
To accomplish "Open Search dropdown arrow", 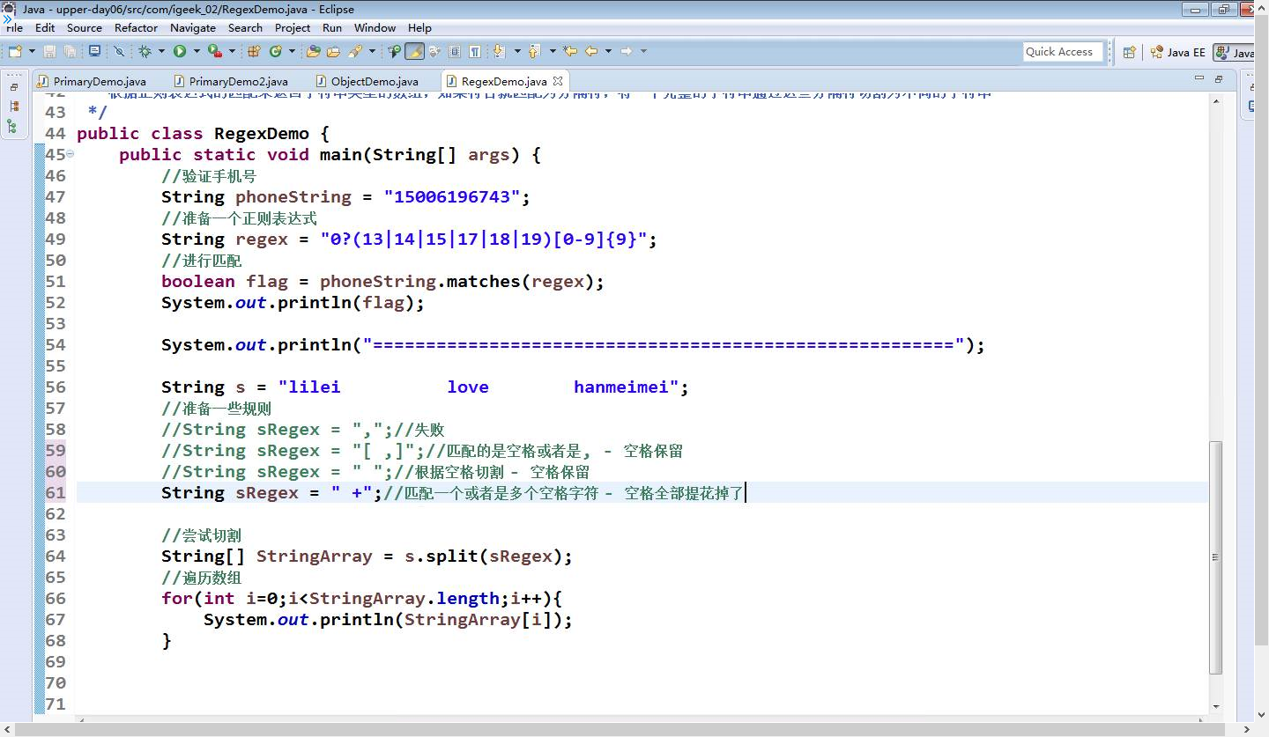I will (x=372, y=51).
